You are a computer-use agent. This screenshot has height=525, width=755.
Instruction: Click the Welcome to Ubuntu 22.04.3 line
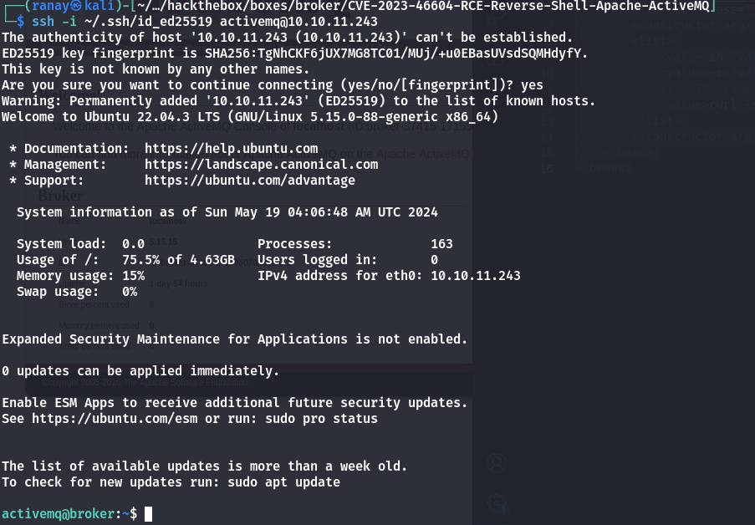click(x=250, y=117)
